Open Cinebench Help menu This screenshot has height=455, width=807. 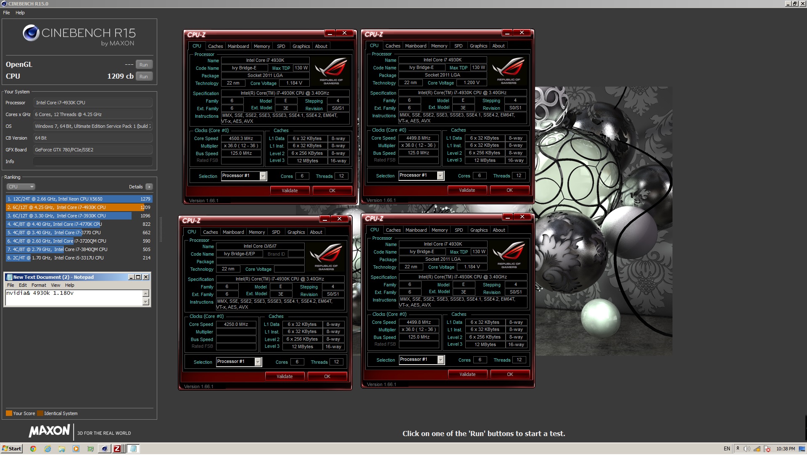(x=20, y=13)
